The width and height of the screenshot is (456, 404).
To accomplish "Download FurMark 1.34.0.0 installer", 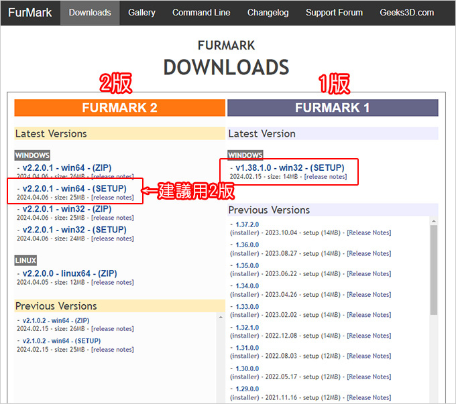I will [x=247, y=286].
